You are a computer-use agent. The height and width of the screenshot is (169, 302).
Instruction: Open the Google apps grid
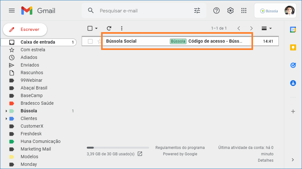coord(244,11)
